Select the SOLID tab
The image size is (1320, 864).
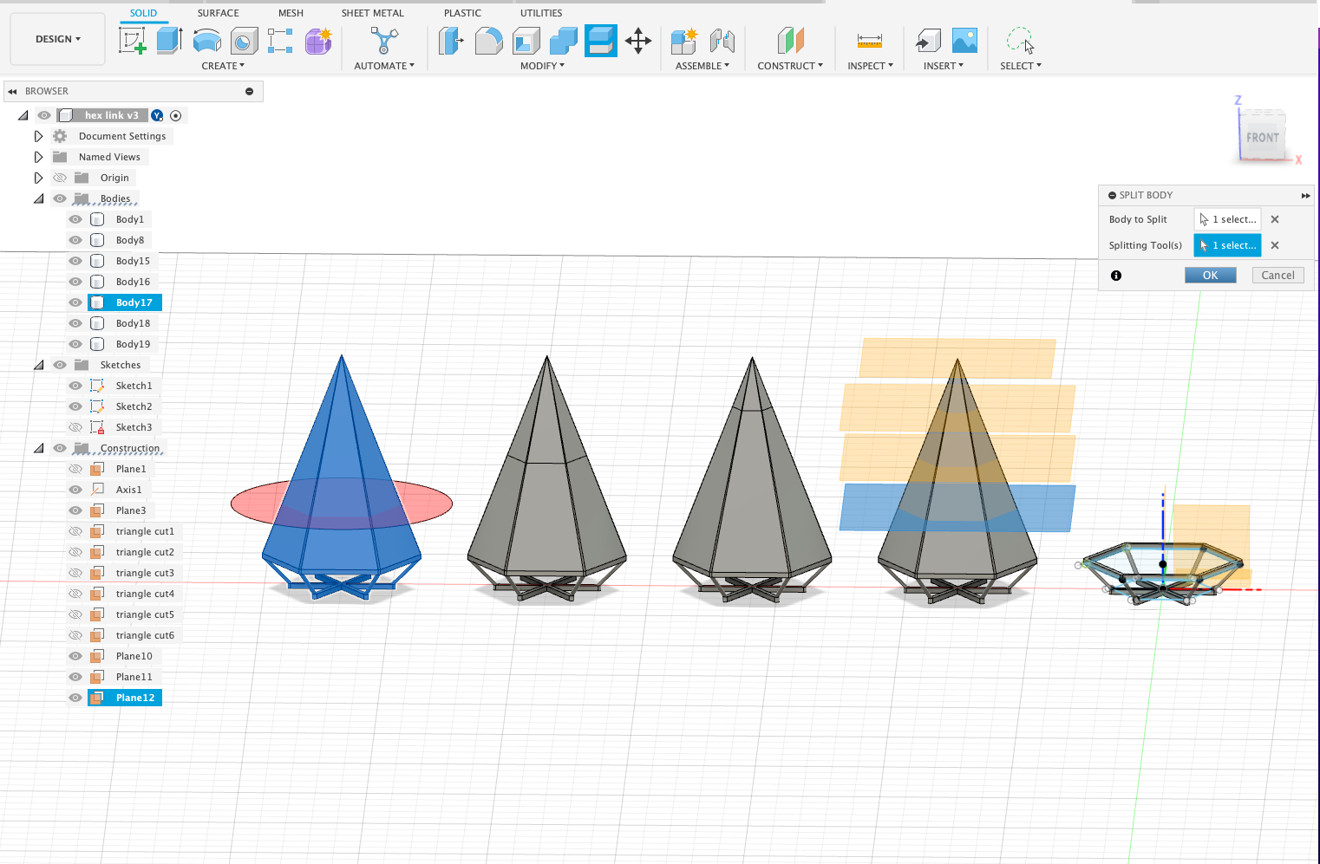pos(143,13)
